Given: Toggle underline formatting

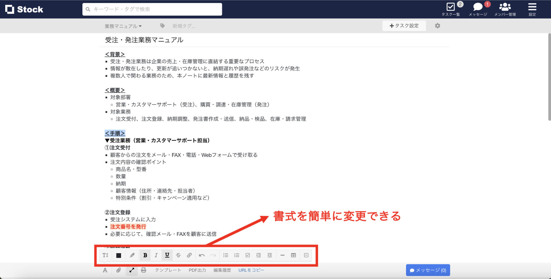Looking at the screenshot, I should (167, 255).
